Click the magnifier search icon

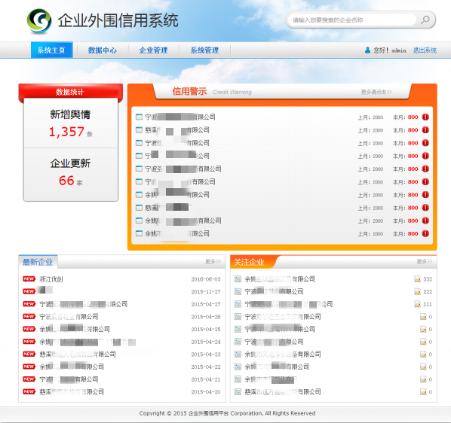tap(425, 20)
